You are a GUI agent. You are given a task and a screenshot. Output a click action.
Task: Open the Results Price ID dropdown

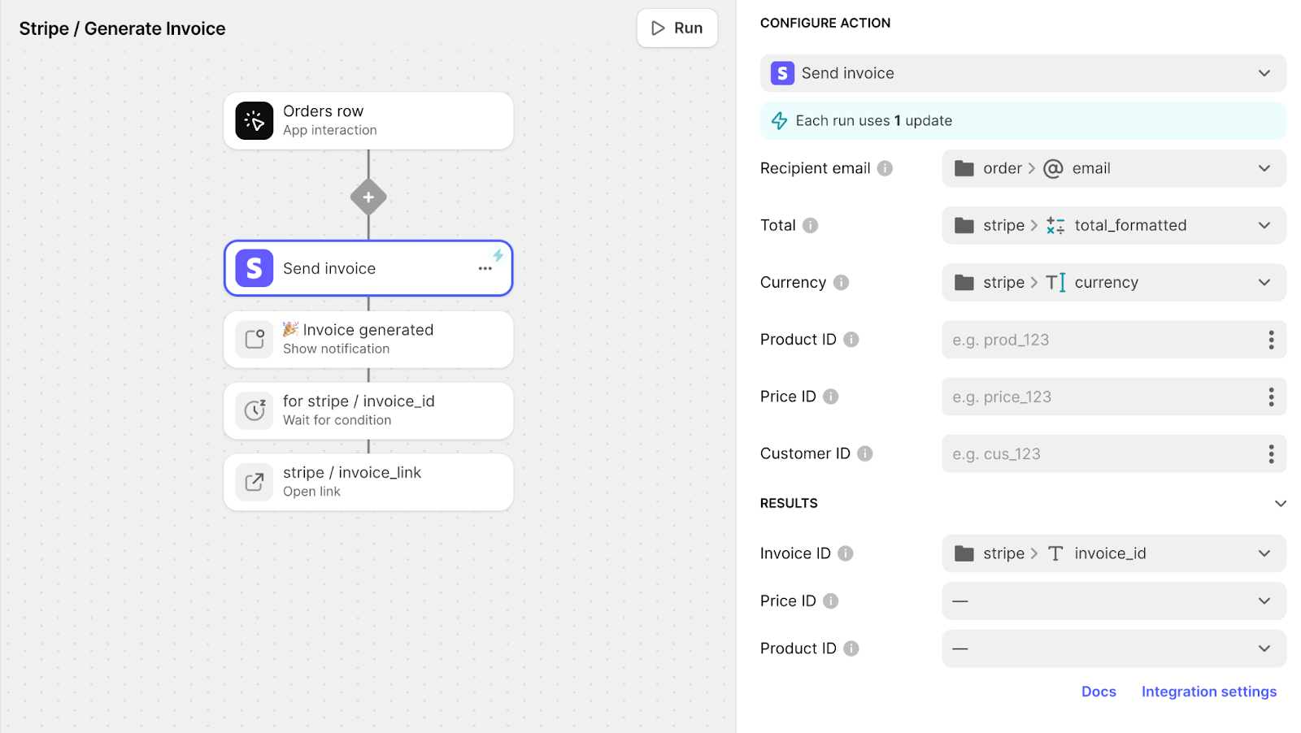pos(1114,601)
